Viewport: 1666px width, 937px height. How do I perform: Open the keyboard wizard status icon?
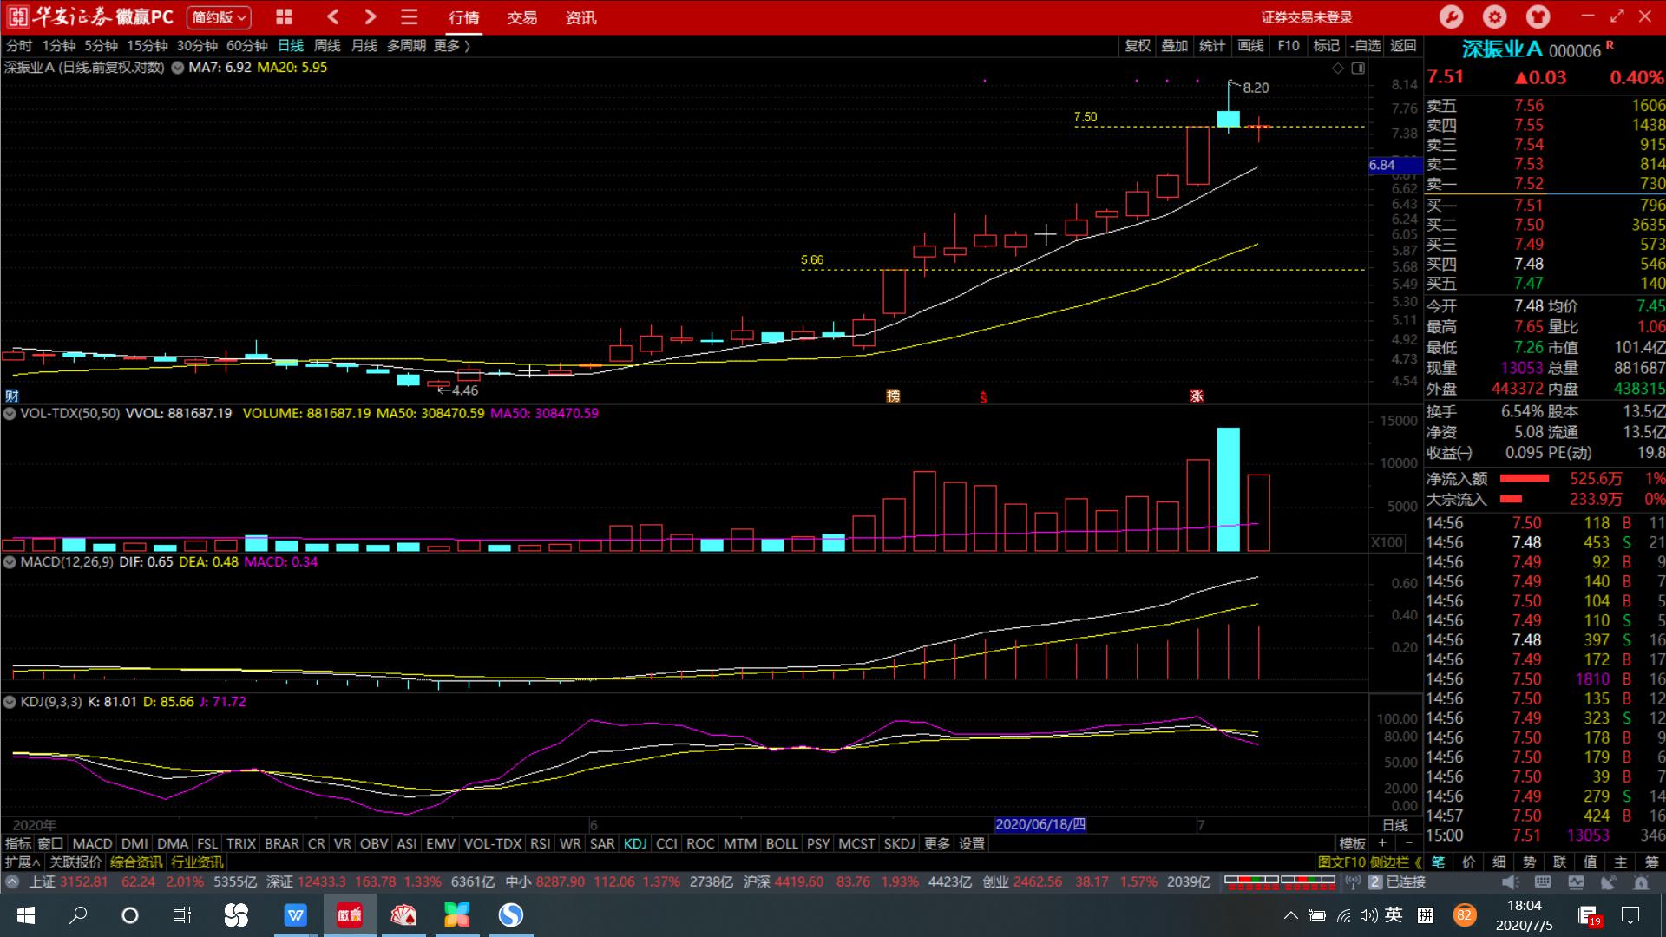[x=1543, y=882]
